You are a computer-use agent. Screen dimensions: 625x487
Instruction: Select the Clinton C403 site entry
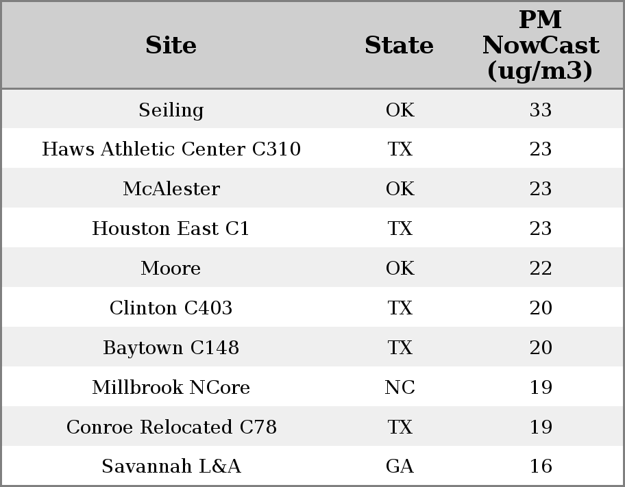tap(171, 308)
